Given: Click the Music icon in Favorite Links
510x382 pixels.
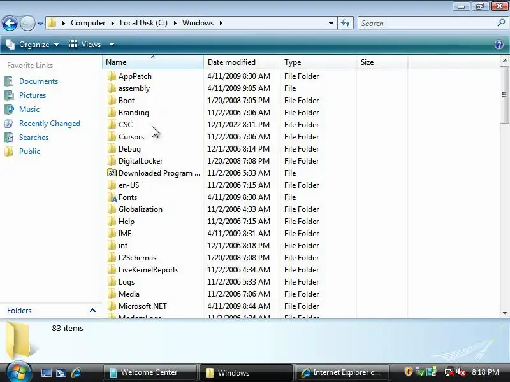Looking at the screenshot, I should tap(9, 110).
